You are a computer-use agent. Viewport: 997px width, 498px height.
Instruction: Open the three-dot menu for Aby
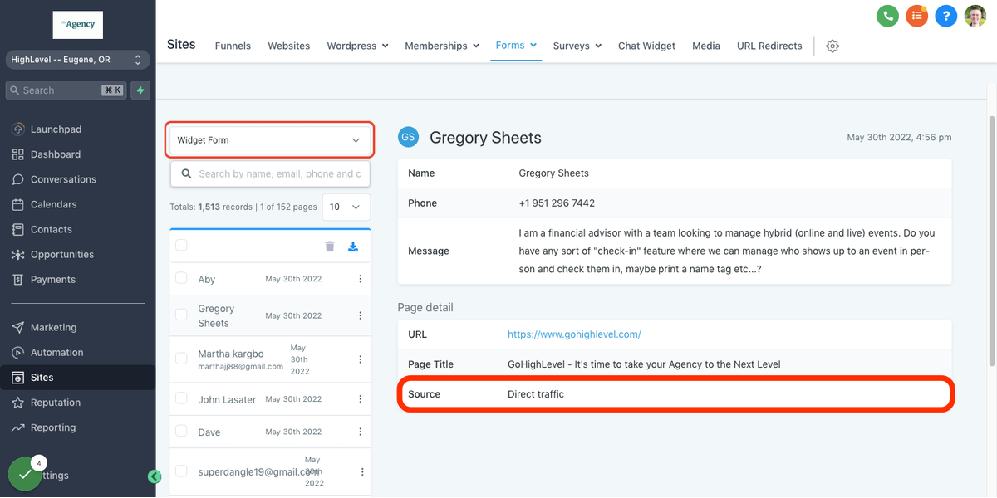361,279
